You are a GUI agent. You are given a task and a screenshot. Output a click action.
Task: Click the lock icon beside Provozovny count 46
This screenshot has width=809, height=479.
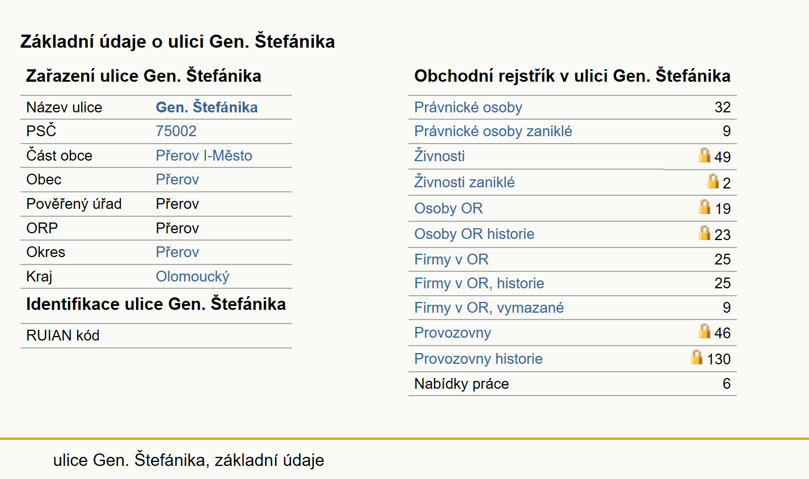click(x=705, y=331)
